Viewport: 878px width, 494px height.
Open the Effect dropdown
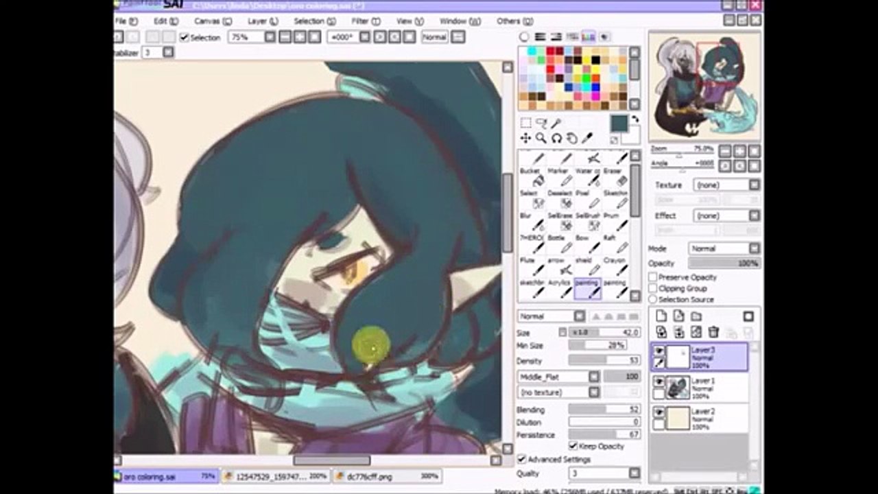point(754,216)
